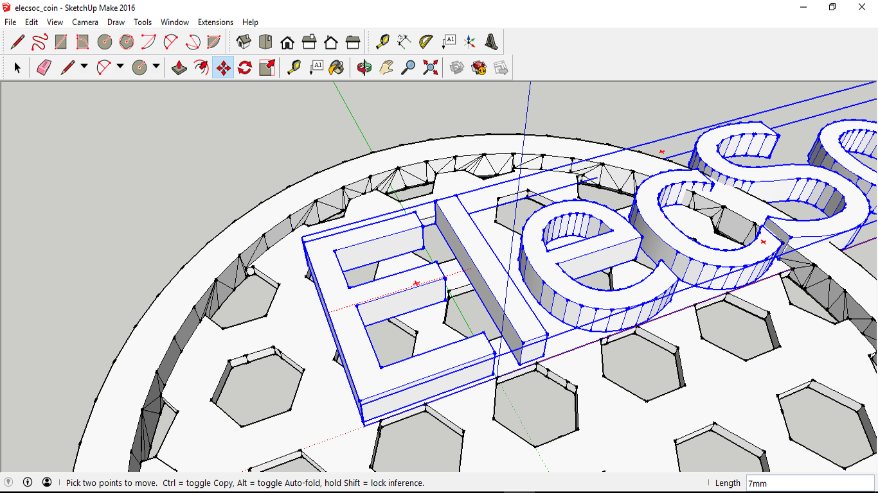
Task: Open the Extensions menu
Action: [215, 22]
